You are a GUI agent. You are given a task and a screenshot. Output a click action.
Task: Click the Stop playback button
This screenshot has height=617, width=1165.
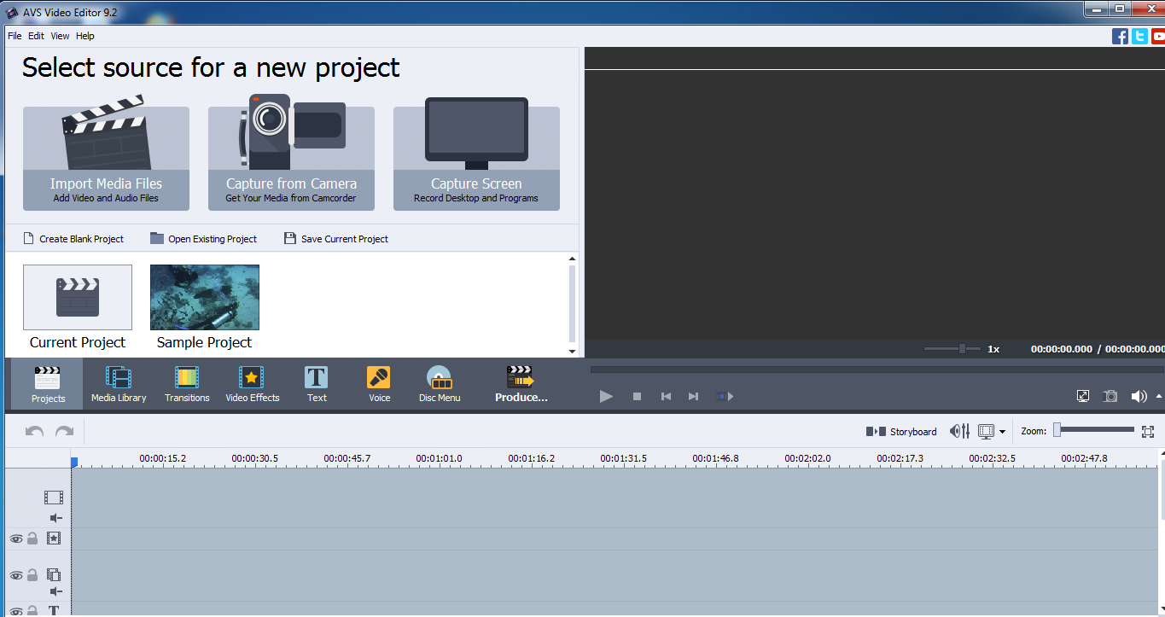637,396
